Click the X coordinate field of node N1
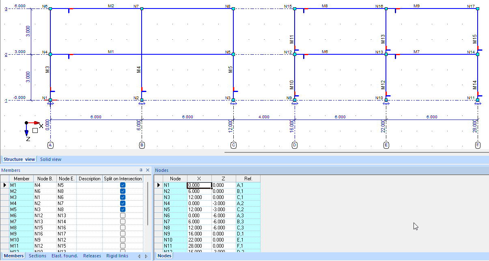Image resolution: width=489 pixels, height=261 pixels. pyautogui.click(x=199, y=185)
